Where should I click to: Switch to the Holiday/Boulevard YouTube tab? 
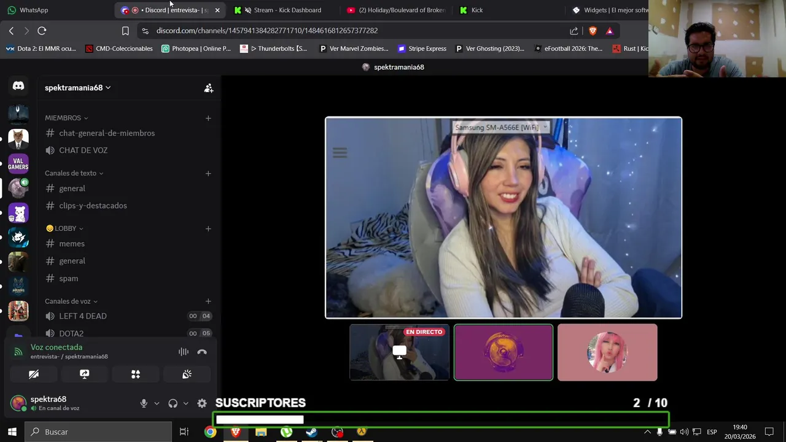coord(396,10)
